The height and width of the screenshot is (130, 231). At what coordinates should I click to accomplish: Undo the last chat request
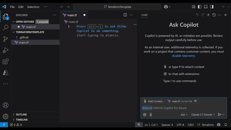(197, 15)
